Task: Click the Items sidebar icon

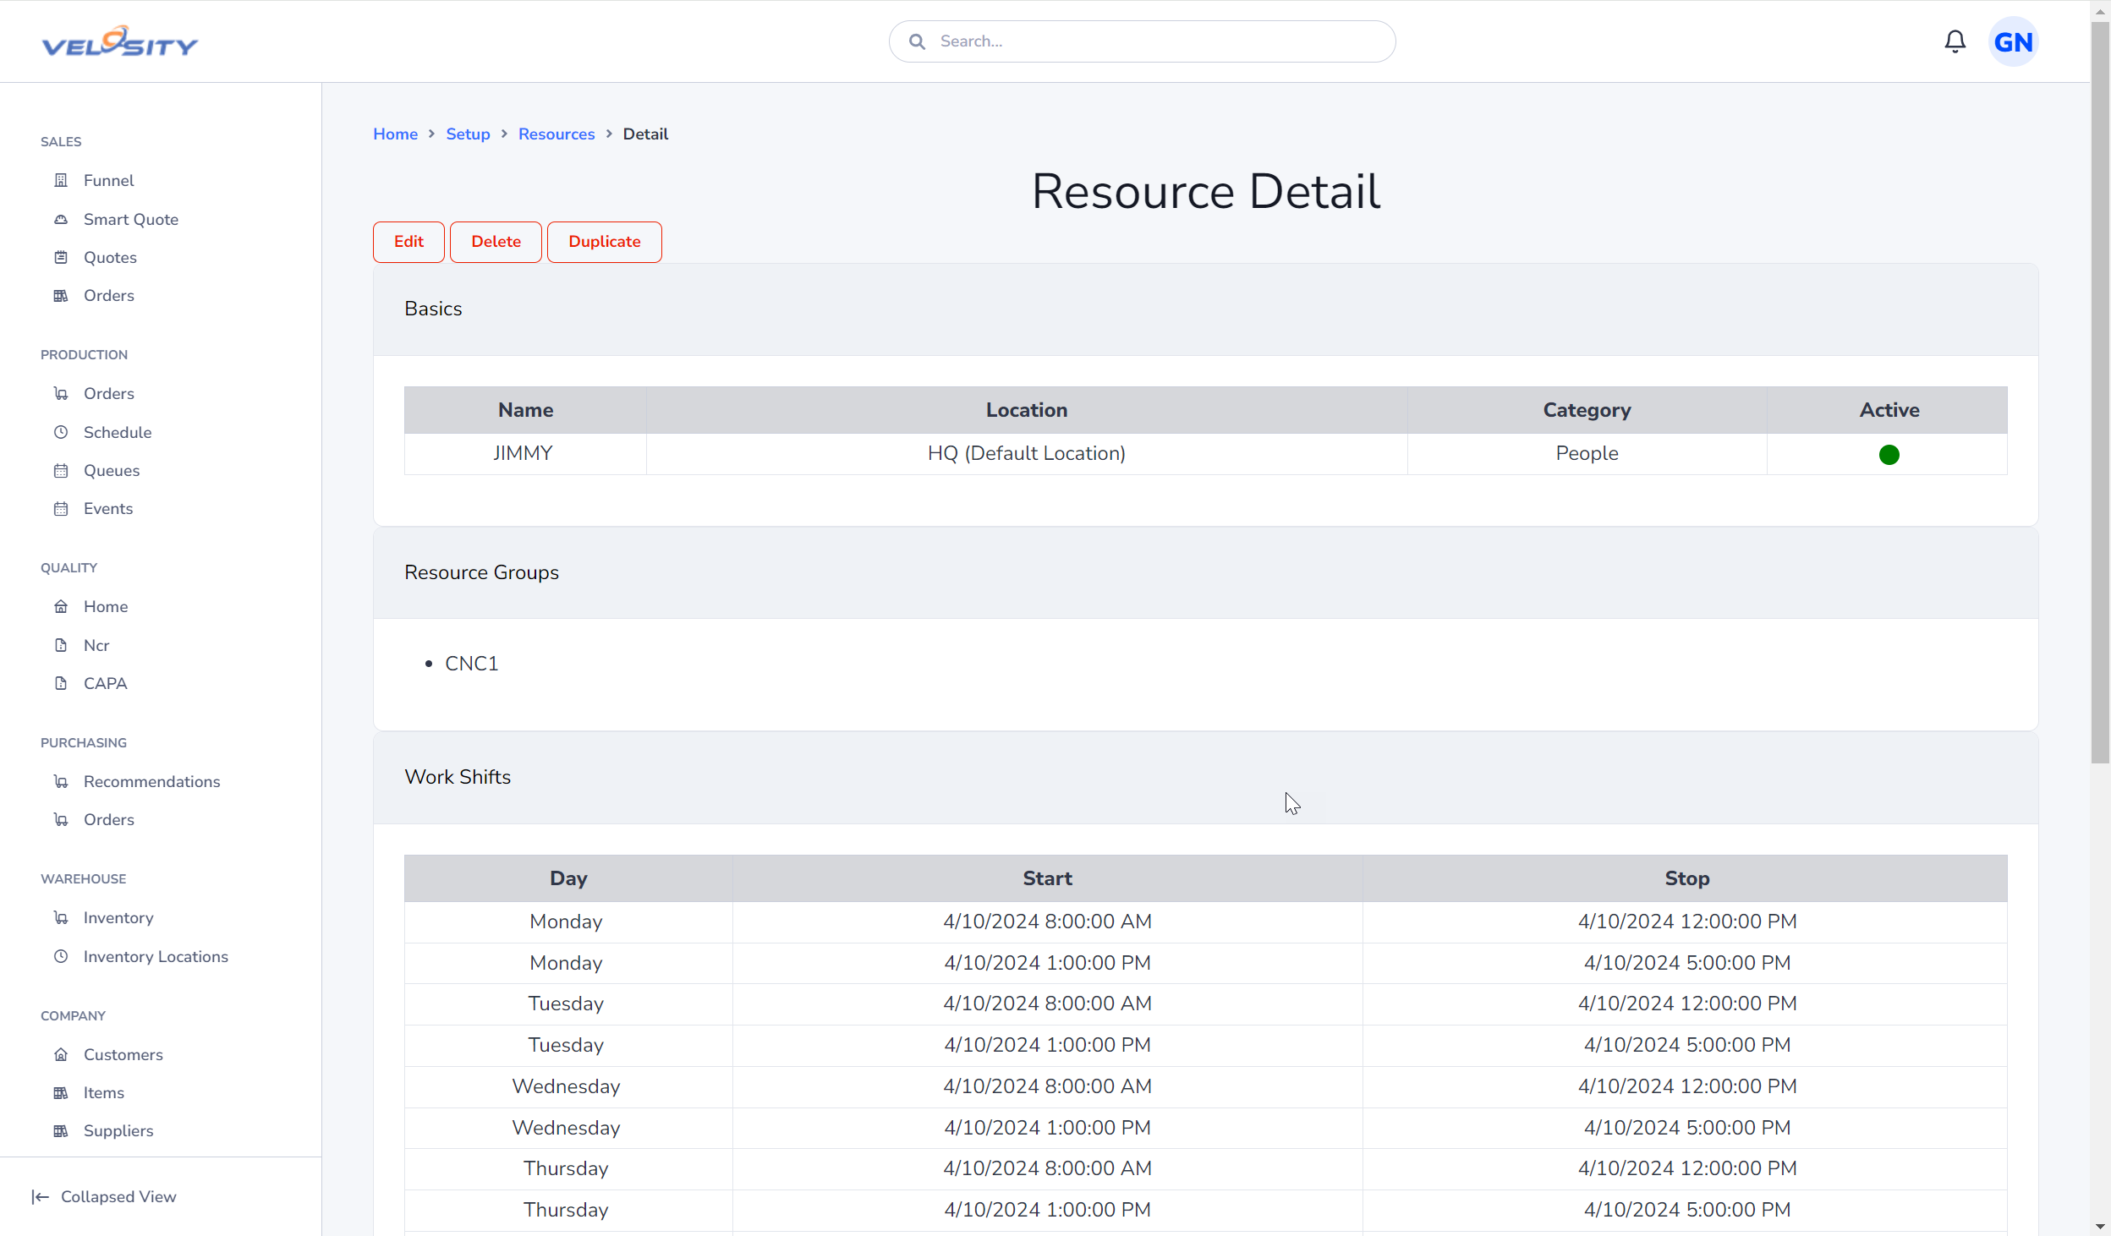Action: [61, 1092]
